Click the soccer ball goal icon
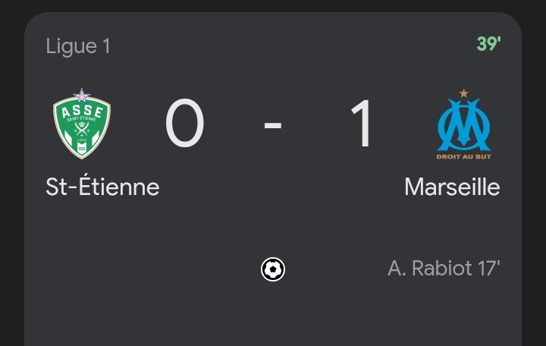The height and width of the screenshot is (346, 546). click(273, 269)
